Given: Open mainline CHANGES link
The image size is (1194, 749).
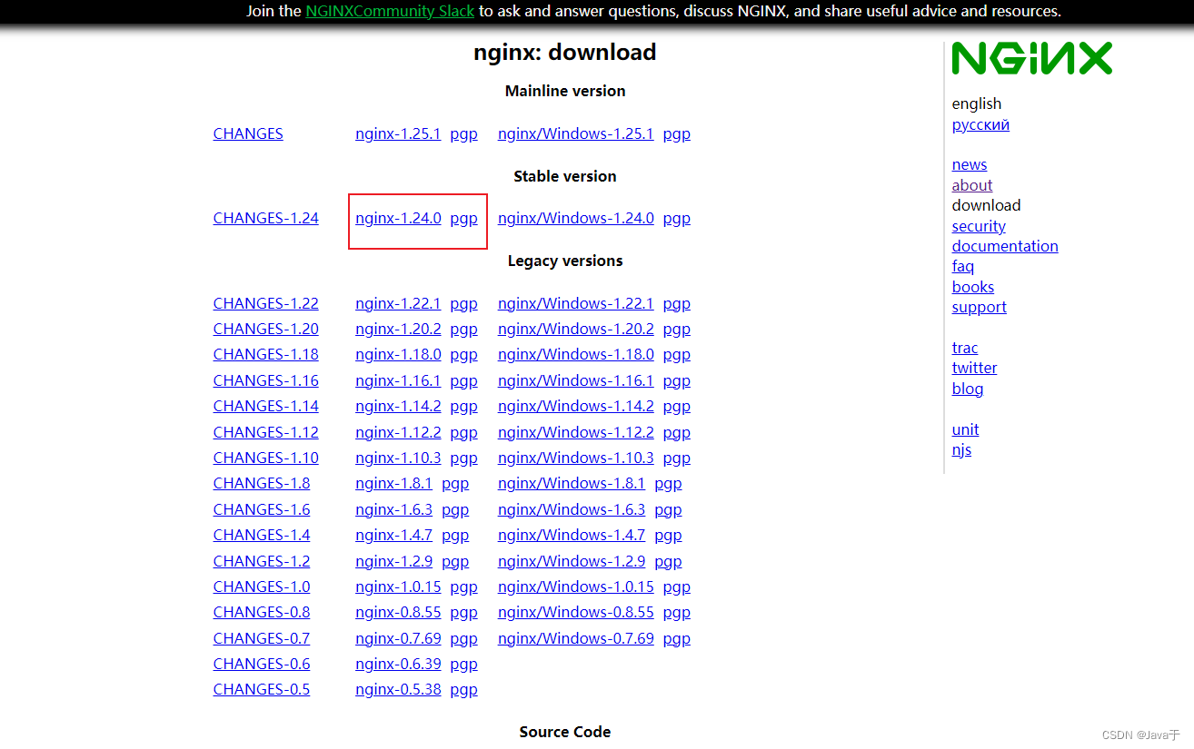Looking at the screenshot, I should pyautogui.click(x=248, y=133).
